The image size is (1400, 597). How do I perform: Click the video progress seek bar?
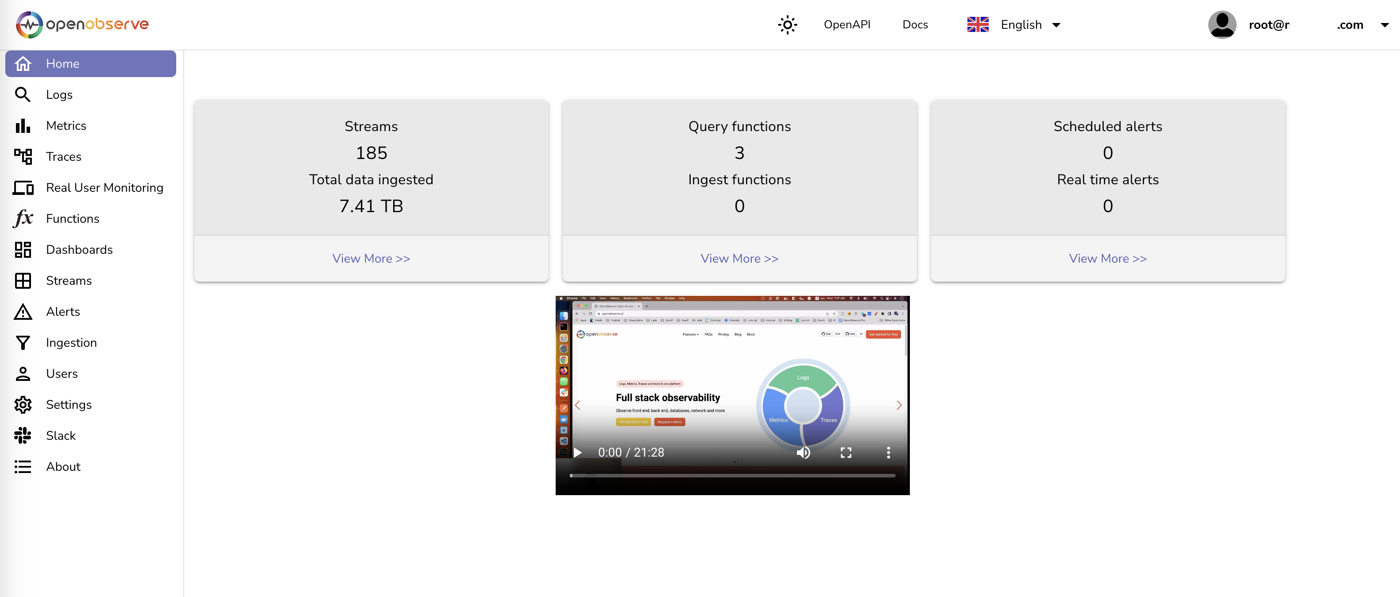click(x=732, y=476)
